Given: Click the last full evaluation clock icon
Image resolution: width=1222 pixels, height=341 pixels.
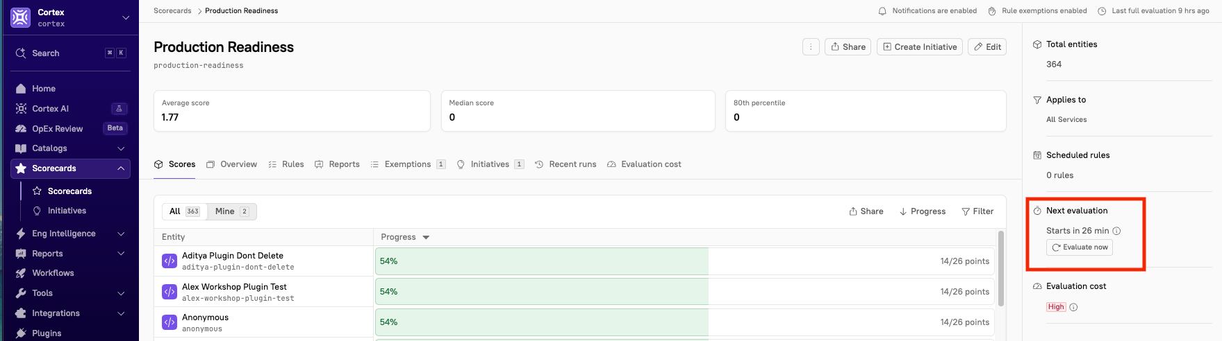Looking at the screenshot, I should pos(1102,11).
